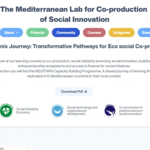Open the Subgrants navigation pill

click(121, 33)
